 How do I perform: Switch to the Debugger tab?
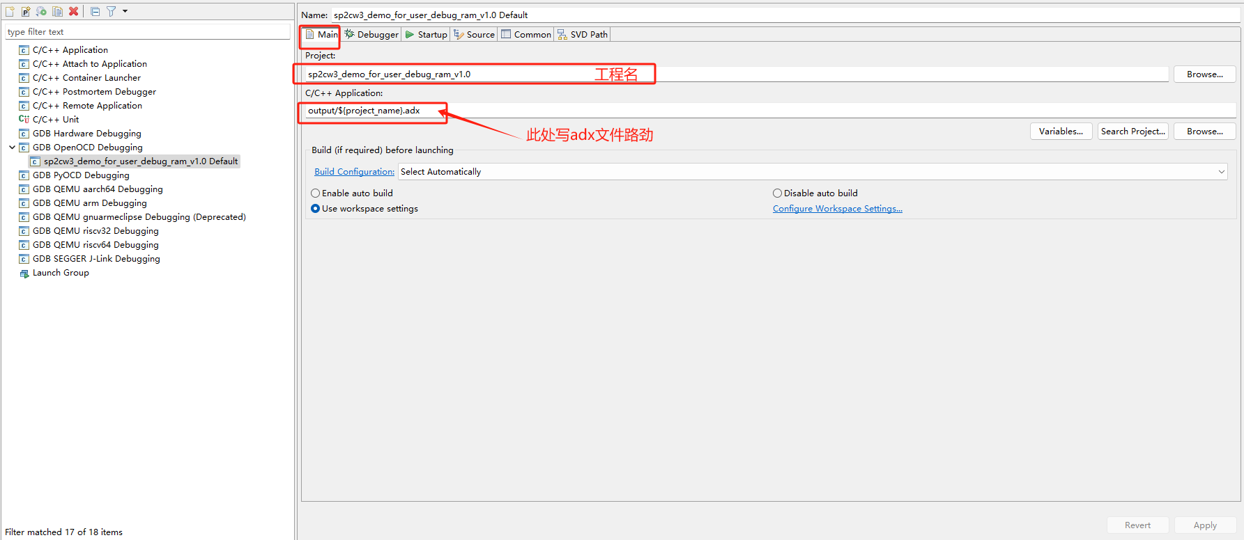(371, 34)
